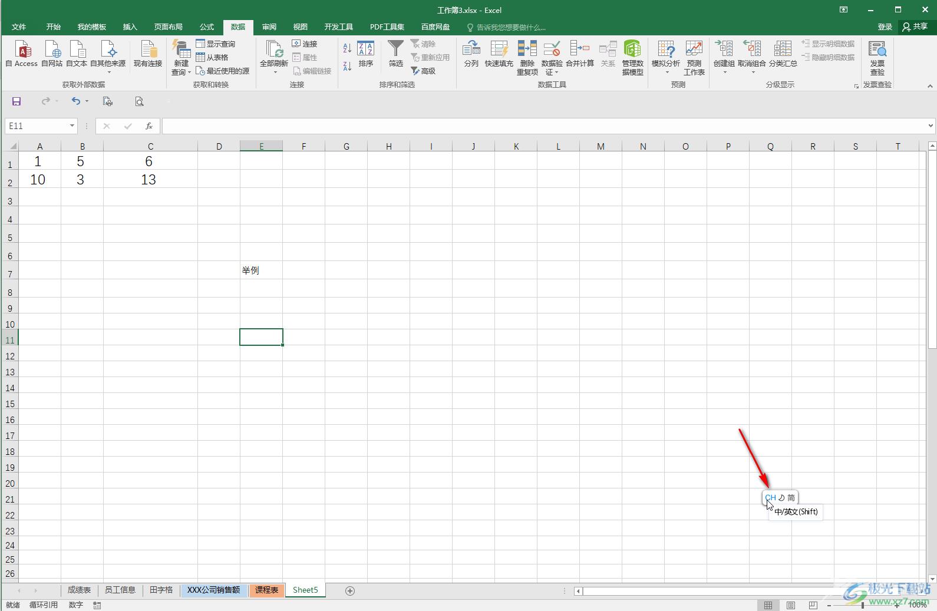The width and height of the screenshot is (937, 611).
Task: Click the print preview quick icon
Action: click(x=139, y=101)
